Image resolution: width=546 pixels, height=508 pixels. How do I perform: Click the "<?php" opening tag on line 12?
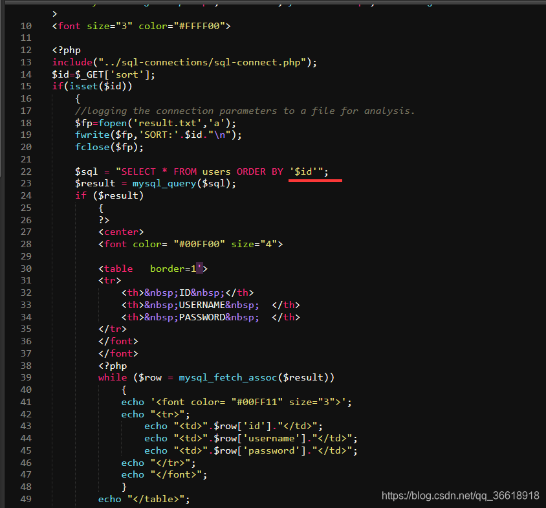66,50
